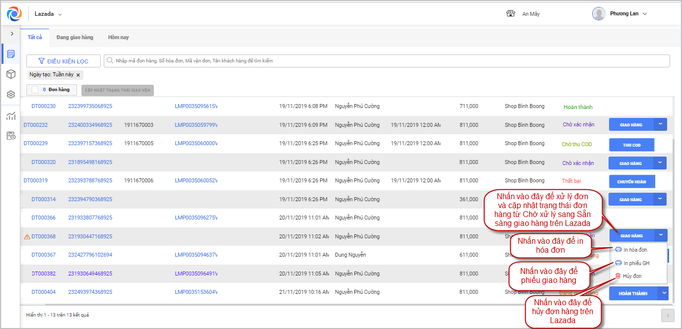Remove the 'Ngày tạo: Tuần này' filter tag
The height and width of the screenshot is (329, 682).
tap(78, 75)
